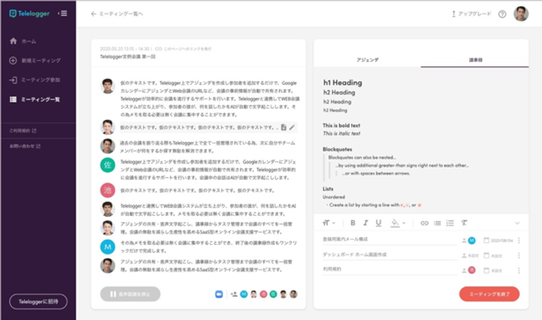Click the add participant icon
The height and width of the screenshot is (320, 542).
[233, 294]
